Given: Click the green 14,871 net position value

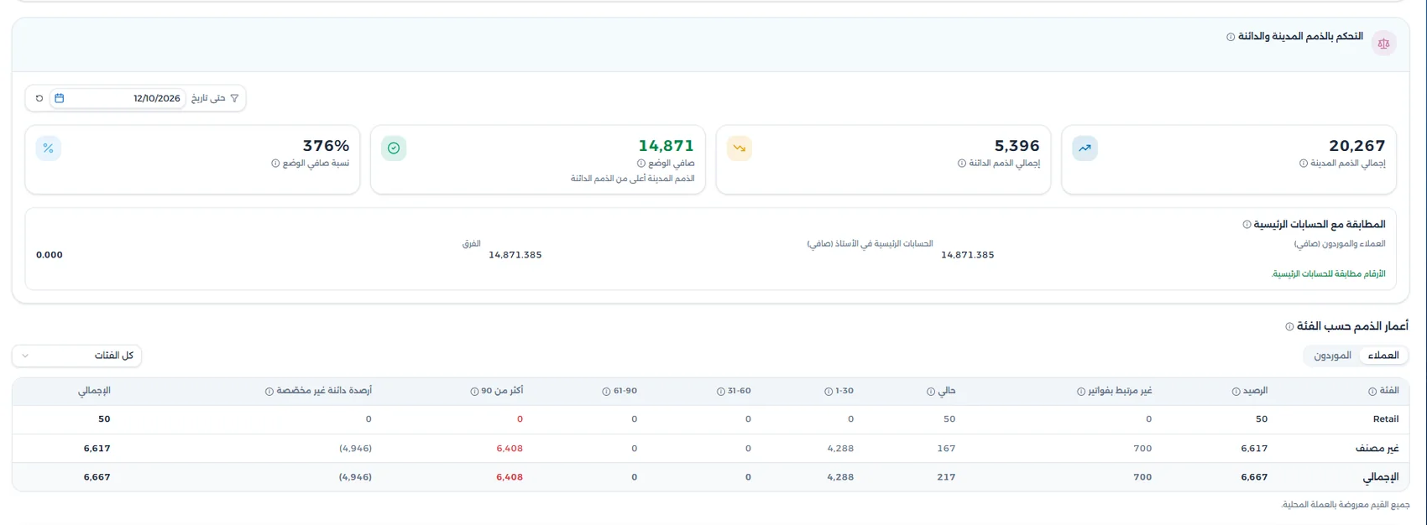Looking at the screenshot, I should tap(666, 146).
